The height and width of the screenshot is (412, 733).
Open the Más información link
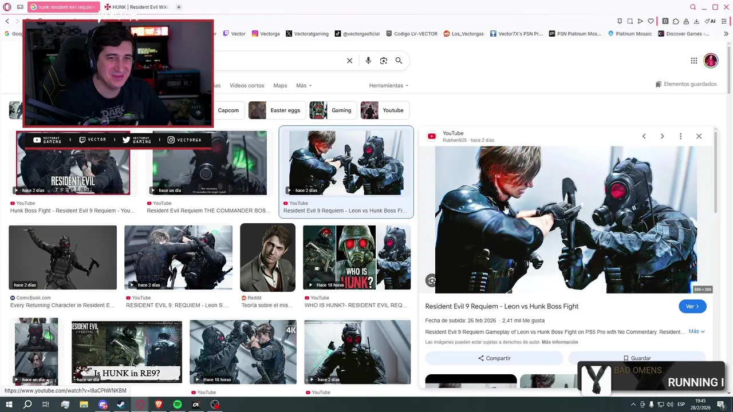click(560, 342)
